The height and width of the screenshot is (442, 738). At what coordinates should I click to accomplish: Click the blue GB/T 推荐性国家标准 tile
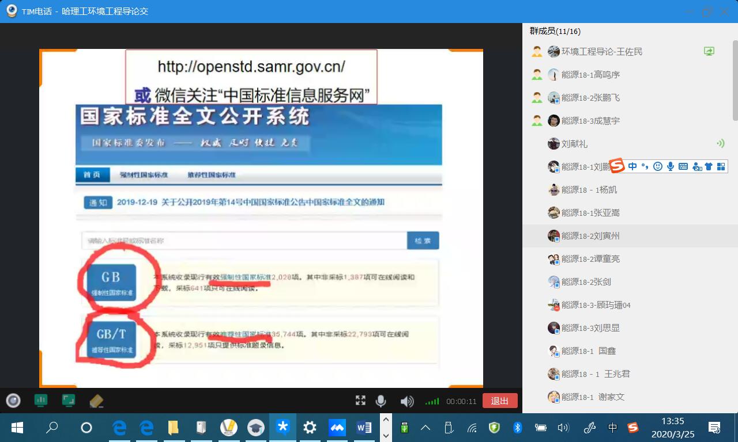tap(111, 340)
